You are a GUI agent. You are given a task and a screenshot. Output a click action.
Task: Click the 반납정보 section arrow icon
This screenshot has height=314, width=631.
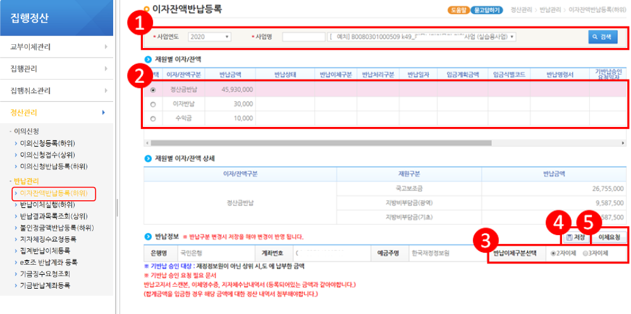point(148,236)
